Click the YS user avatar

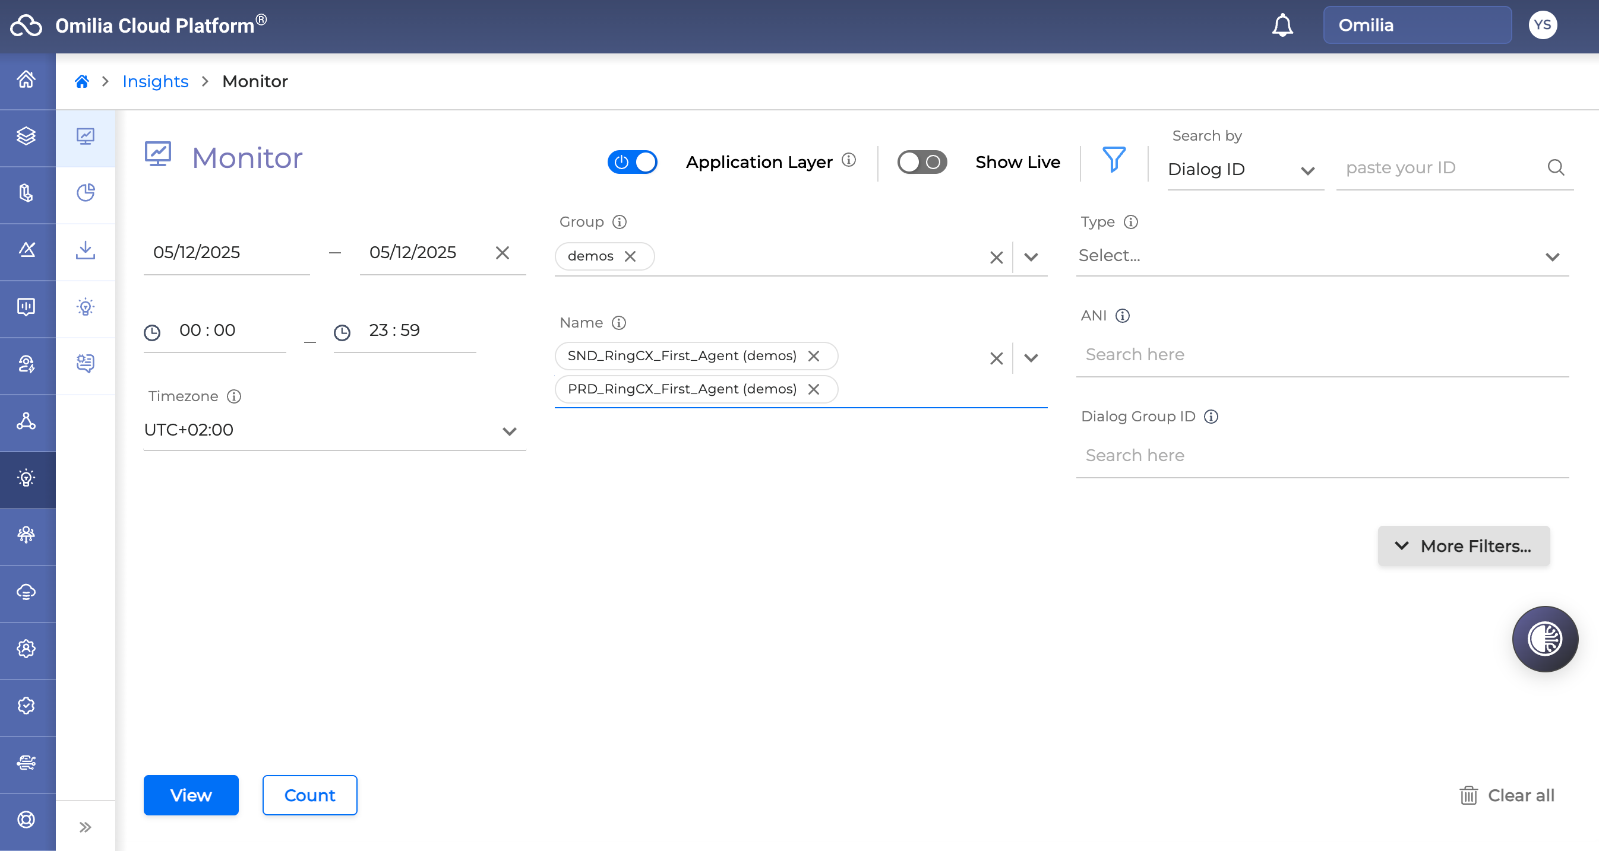(1543, 26)
